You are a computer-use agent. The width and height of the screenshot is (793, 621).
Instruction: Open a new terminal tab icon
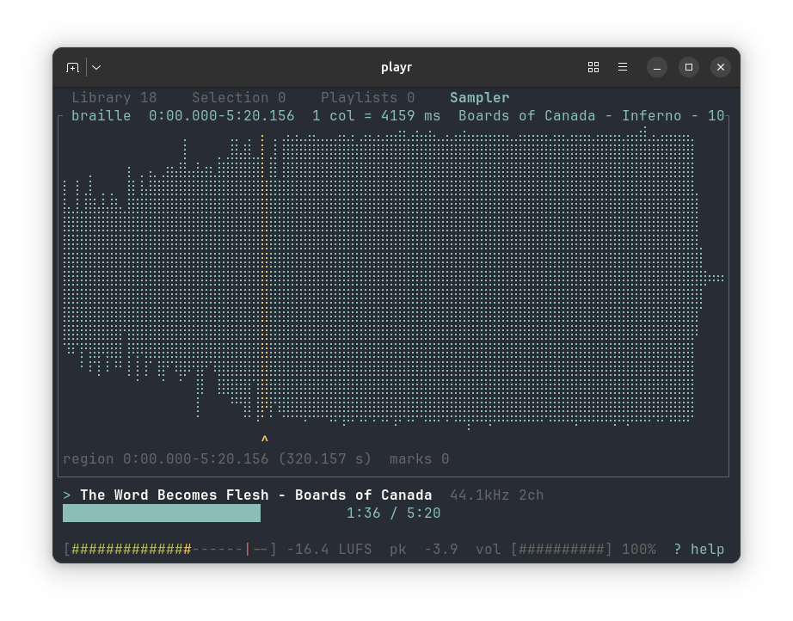72,67
